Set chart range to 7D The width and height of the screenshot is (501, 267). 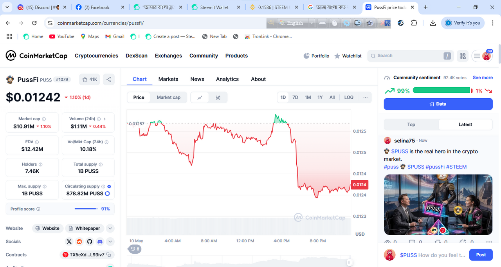point(296,97)
